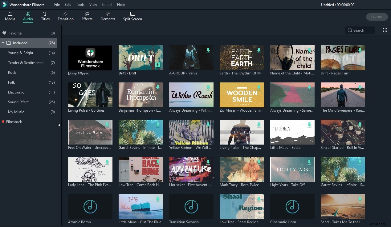This screenshot has height=227, width=391.
Task: Click the Export button
Action: tap(377, 17)
